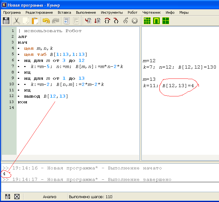Screen dimensions: 219x202
Task: Click the Save program icon in toolbar
Action: tap(6, 21)
